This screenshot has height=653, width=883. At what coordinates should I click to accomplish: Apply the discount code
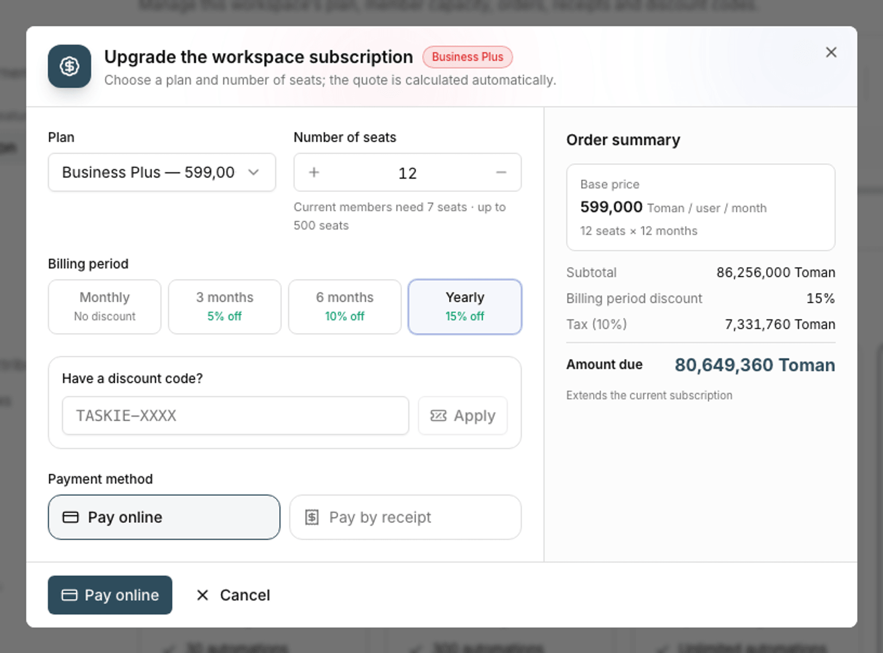pos(462,415)
